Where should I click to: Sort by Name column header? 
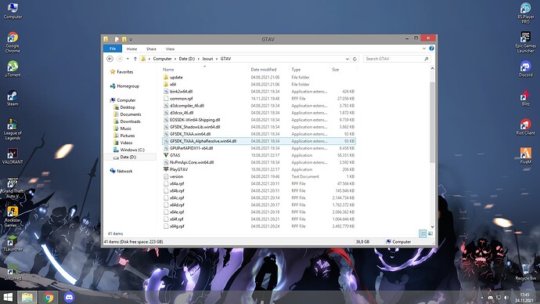(x=168, y=70)
